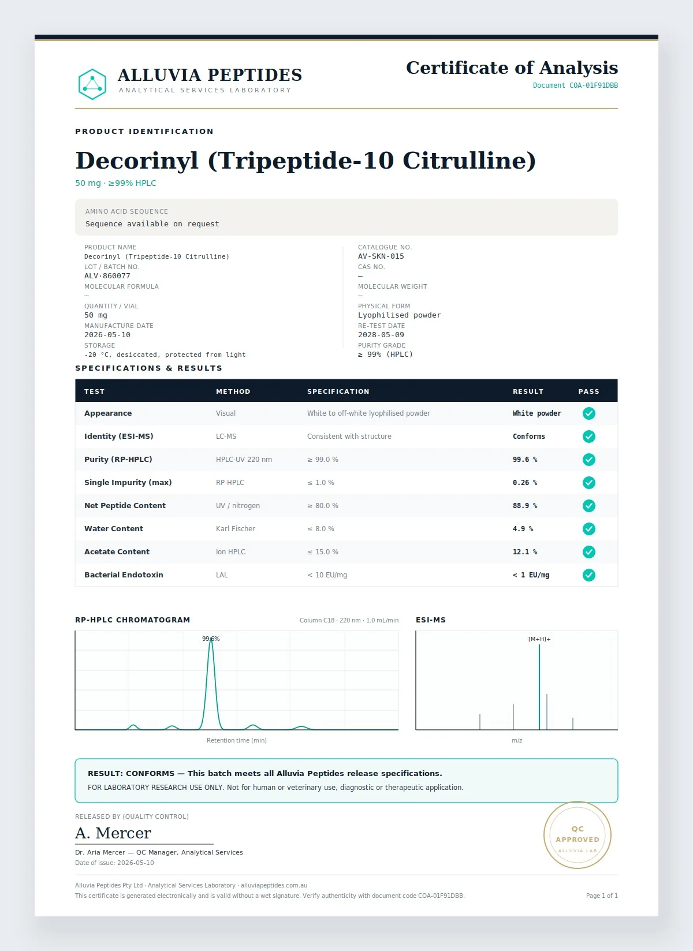The height and width of the screenshot is (951, 693).
Task: Click the Net Peptide Content pass checkmark
Action: pos(588,506)
